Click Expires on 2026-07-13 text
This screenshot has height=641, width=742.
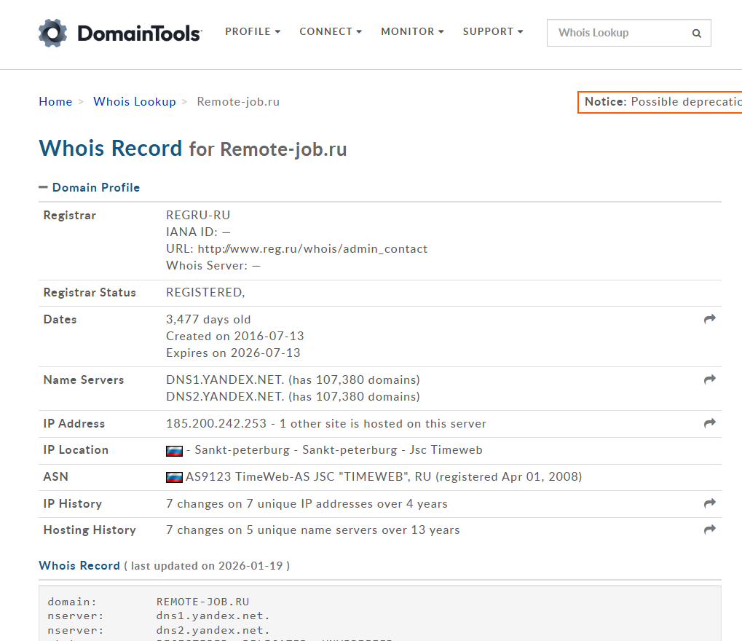click(x=233, y=353)
